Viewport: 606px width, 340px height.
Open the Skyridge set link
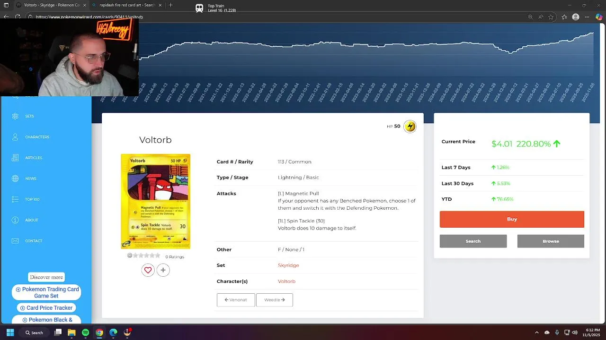[x=288, y=265]
